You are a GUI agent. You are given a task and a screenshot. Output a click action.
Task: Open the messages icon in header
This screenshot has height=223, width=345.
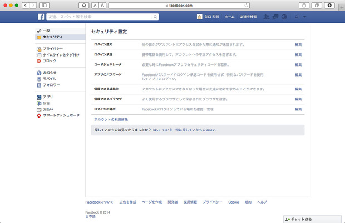(275, 17)
